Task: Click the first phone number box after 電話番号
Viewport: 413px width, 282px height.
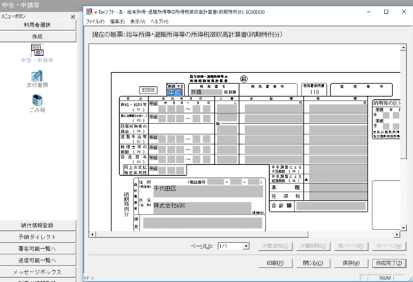Action: tap(215, 182)
